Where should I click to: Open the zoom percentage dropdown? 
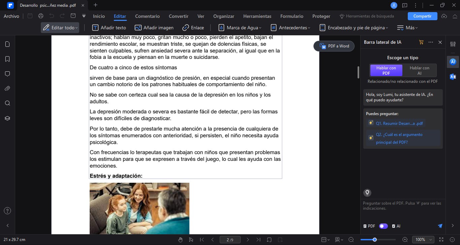[x=423, y=240]
